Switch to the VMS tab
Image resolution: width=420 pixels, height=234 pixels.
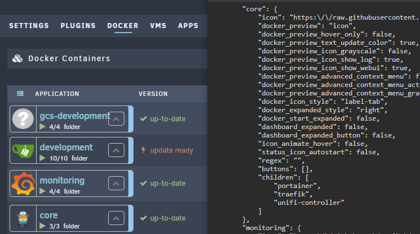[158, 26]
